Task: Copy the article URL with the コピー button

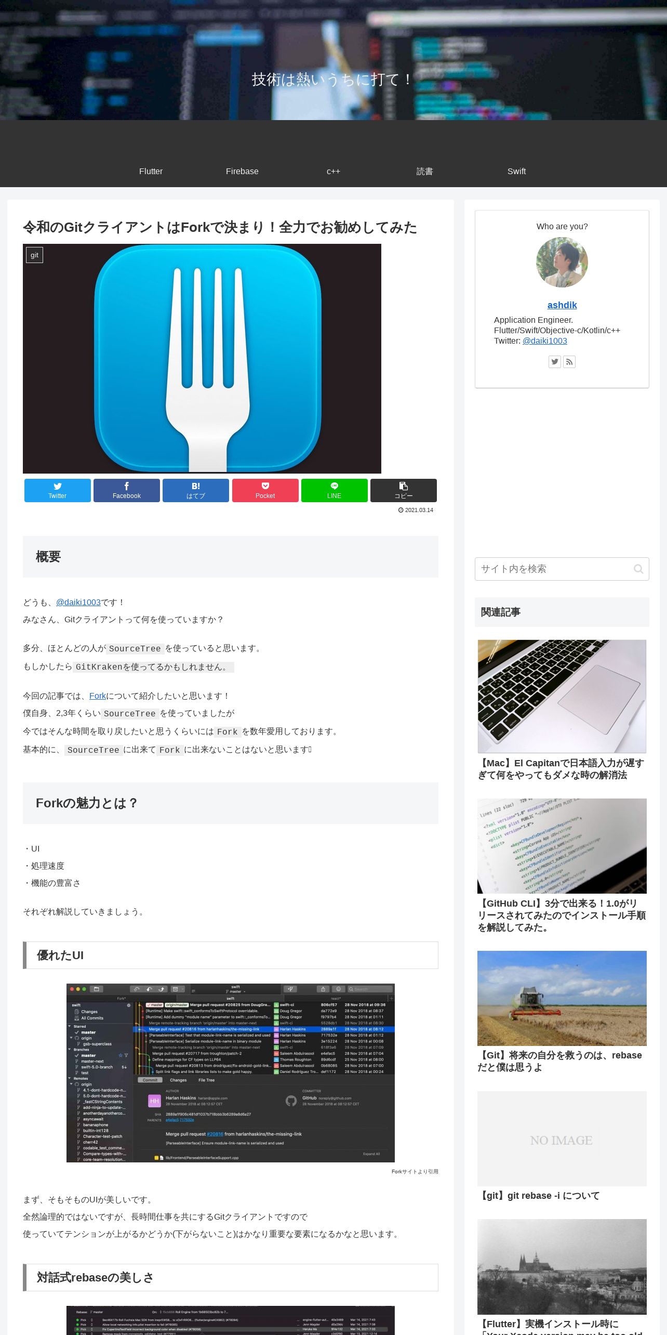Action: [x=404, y=490]
